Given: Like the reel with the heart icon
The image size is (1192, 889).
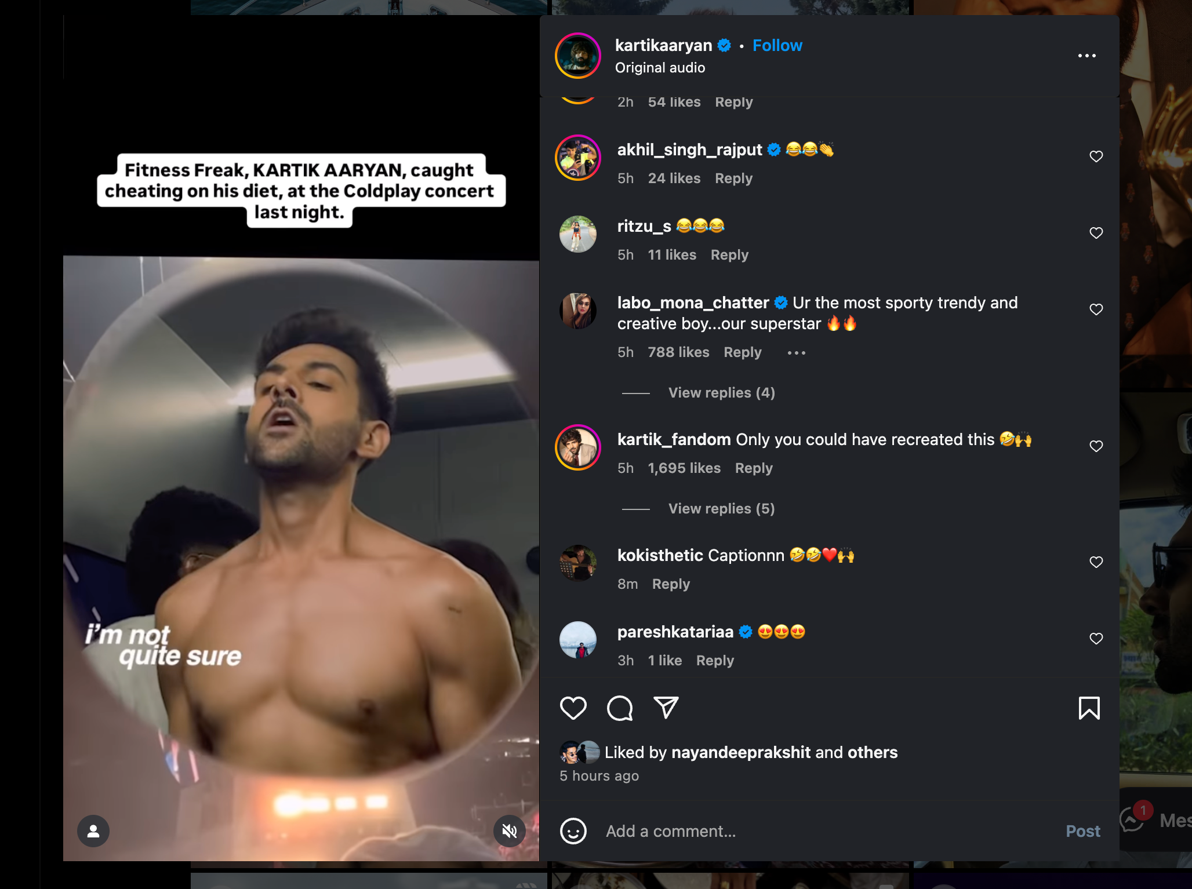Looking at the screenshot, I should coord(573,708).
